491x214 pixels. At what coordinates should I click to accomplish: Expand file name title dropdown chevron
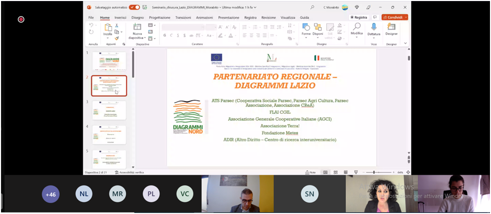tap(255, 7)
